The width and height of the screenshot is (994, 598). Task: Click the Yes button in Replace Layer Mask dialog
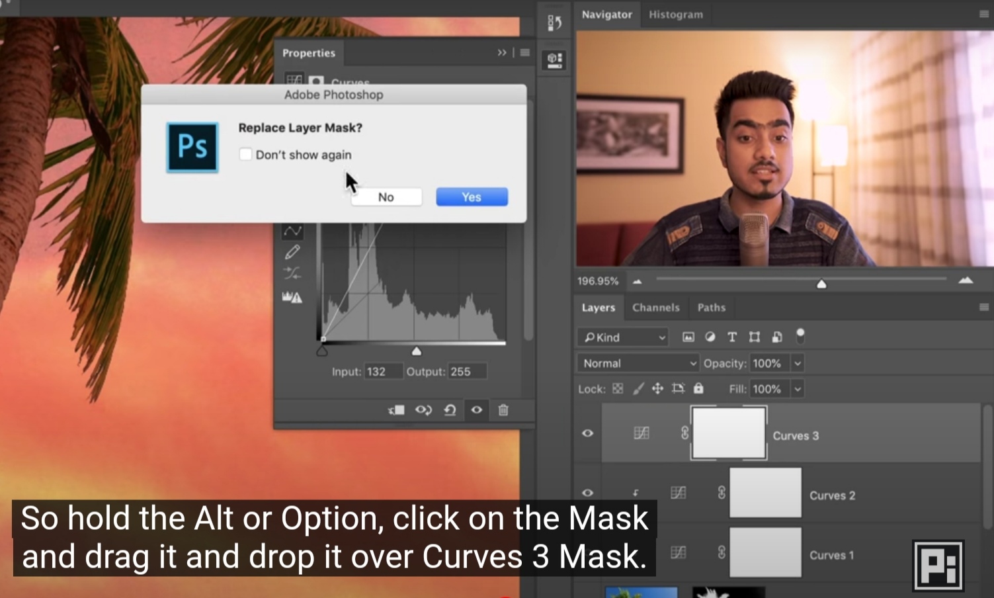tap(471, 196)
